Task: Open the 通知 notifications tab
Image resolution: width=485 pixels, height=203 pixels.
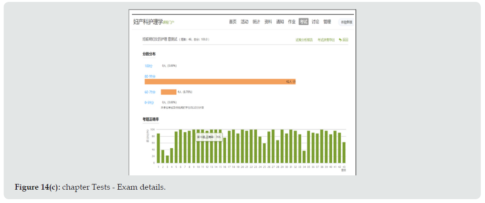Action: click(280, 22)
